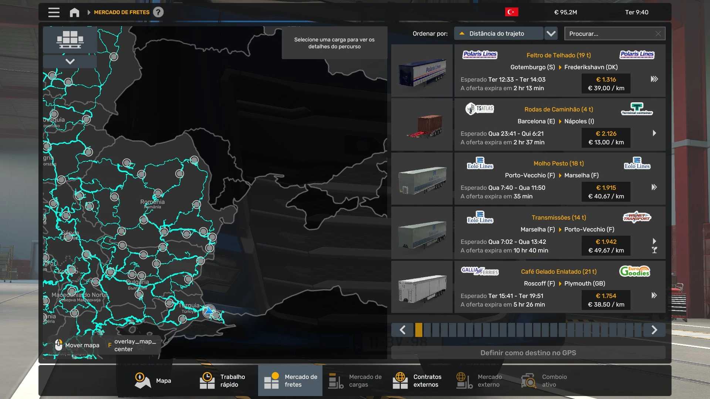Open the help question mark
This screenshot has width=710, height=399.
(158, 12)
